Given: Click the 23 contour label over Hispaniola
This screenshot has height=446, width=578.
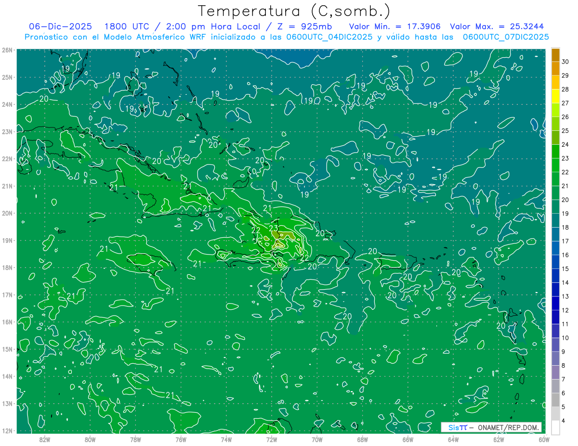Looking at the screenshot, I should [x=274, y=228].
